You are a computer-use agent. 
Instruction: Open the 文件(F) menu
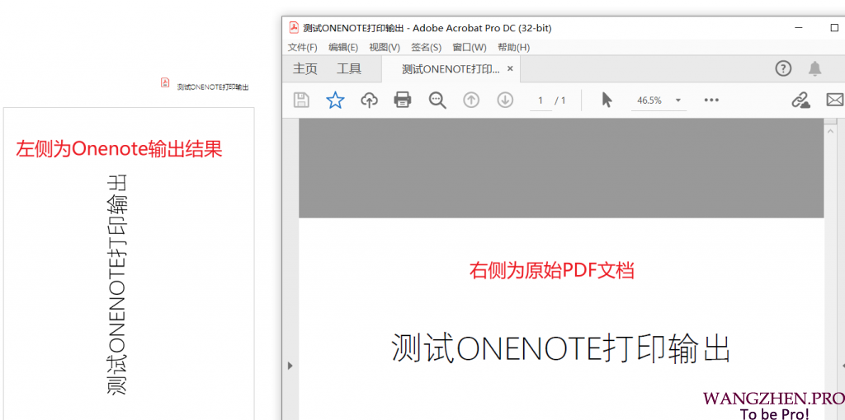pos(302,47)
